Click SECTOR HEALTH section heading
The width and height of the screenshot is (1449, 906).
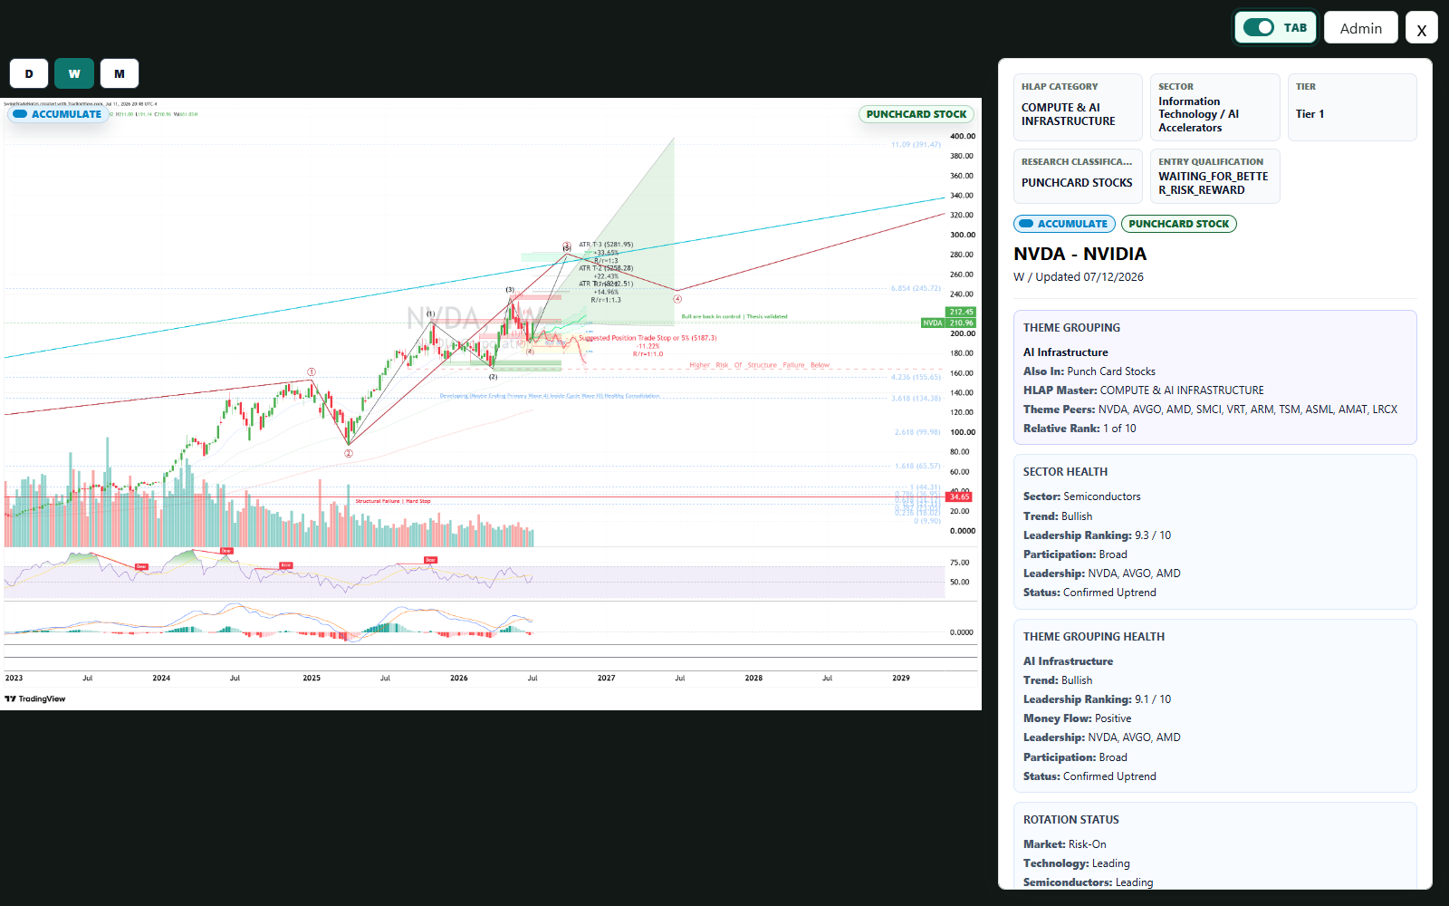pos(1065,472)
